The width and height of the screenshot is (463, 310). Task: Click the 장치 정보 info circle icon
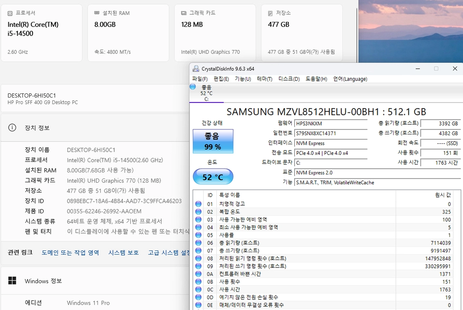[x=12, y=128]
